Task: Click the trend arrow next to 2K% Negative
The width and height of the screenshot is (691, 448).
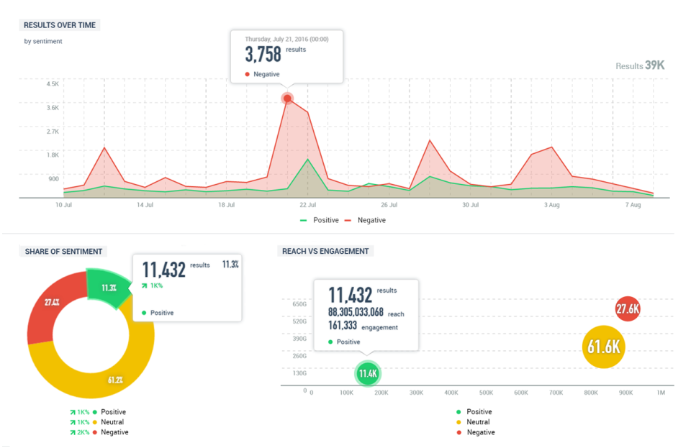Action: point(72,432)
